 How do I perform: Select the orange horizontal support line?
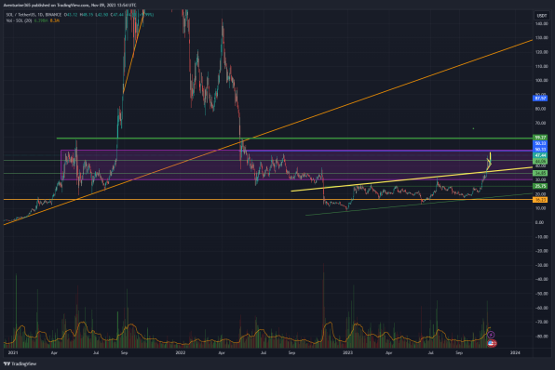(x=268, y=200)
